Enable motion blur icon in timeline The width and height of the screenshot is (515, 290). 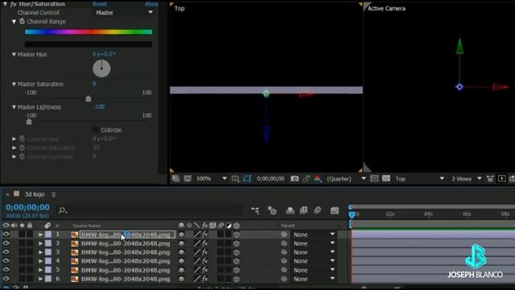(x=317, y=210)
